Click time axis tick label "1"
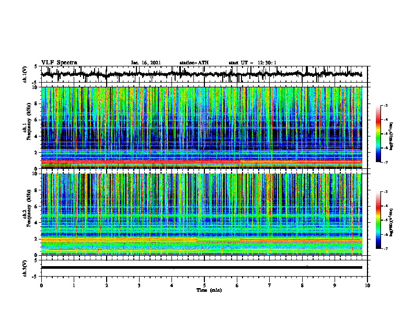This screenshot has width=414, height=320. [74, 285]
